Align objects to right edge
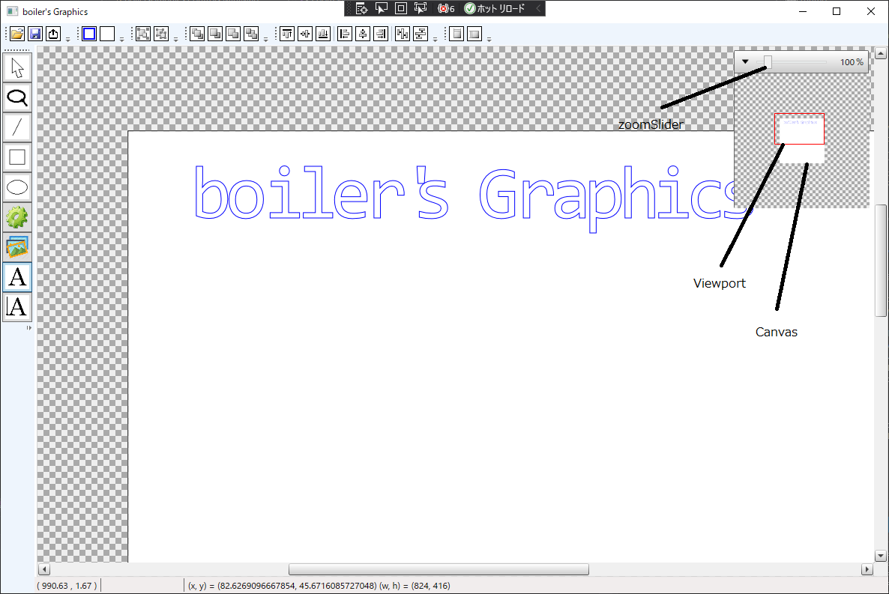The height and width of the screenshot is (594, 889). click(x=381, y=34)
